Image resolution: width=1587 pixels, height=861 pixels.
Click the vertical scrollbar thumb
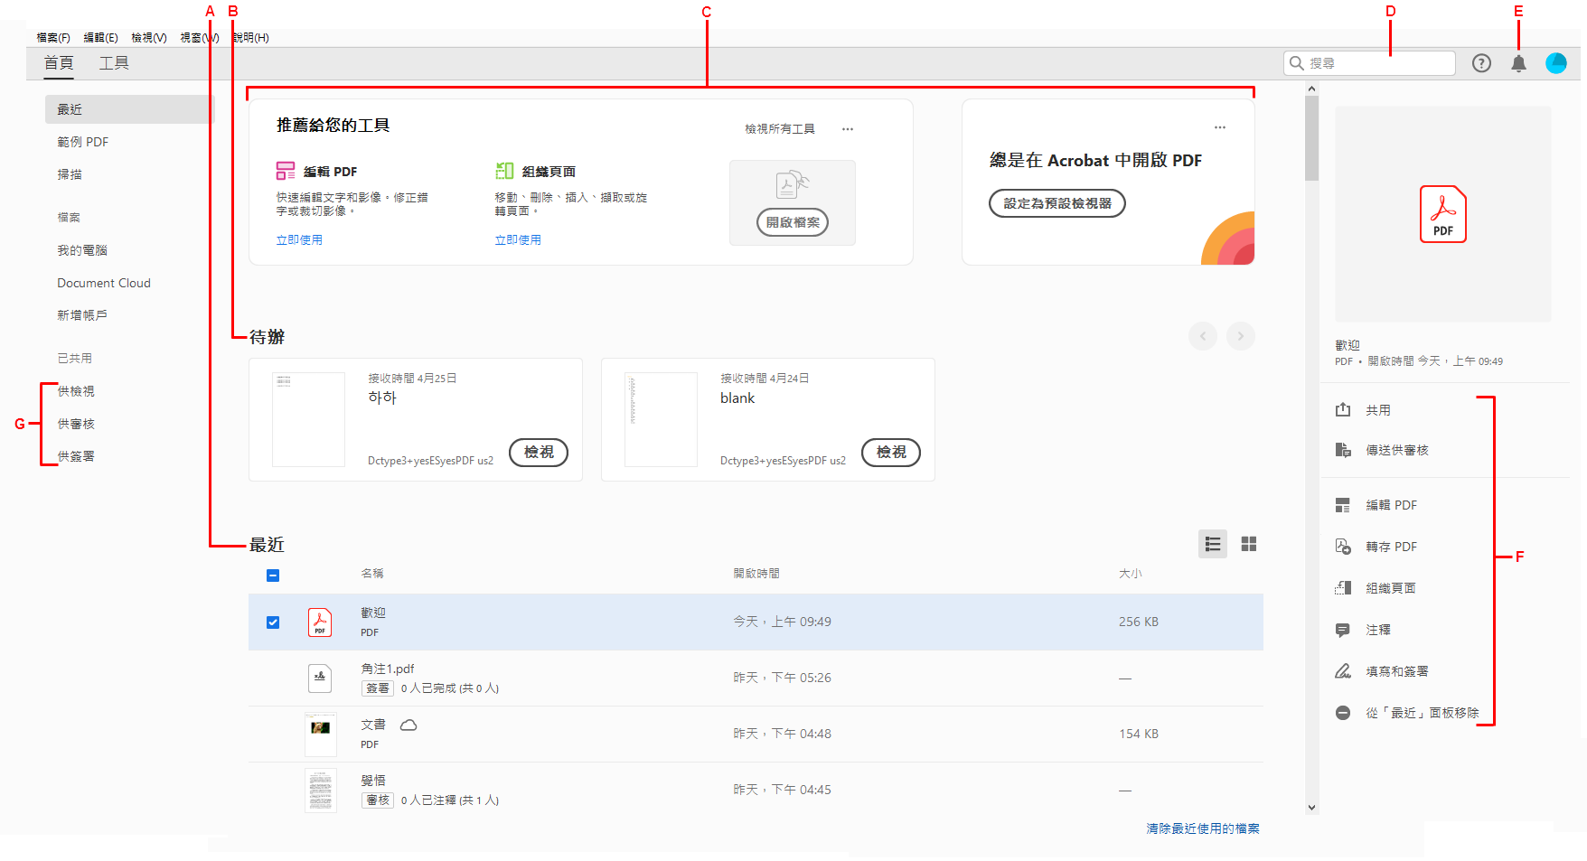(x=1312, y=138)
